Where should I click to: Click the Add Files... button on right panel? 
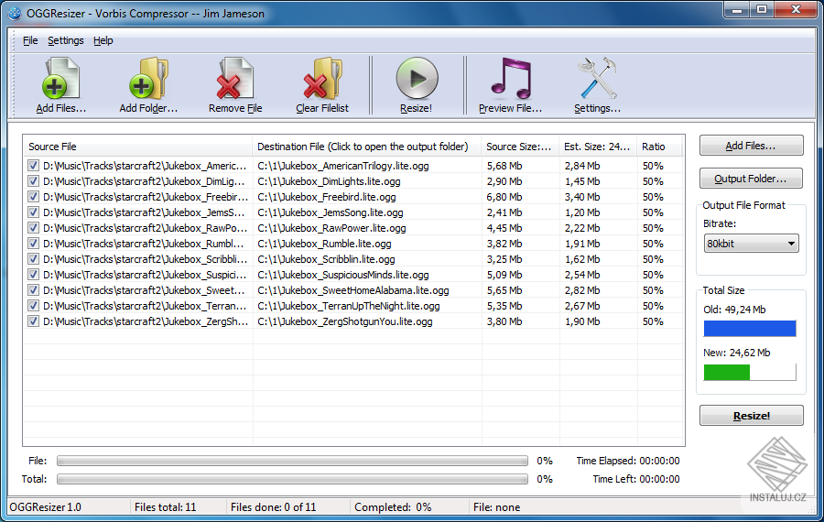751,146
